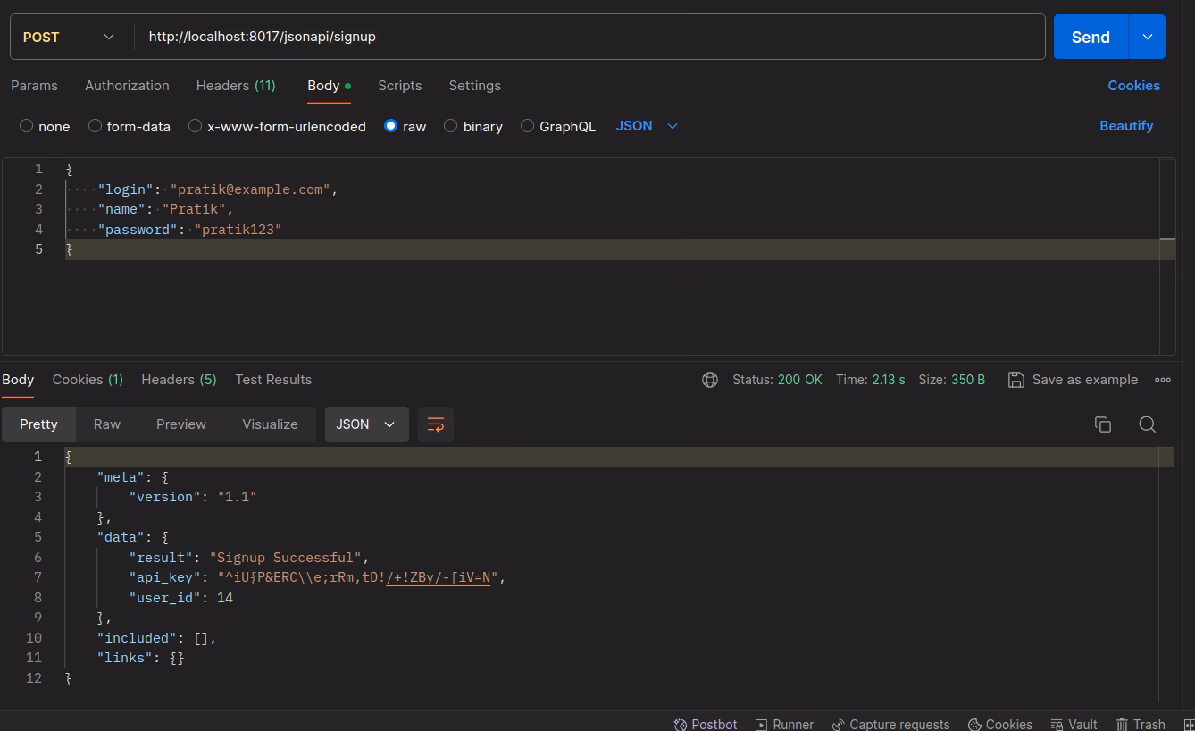Expand the Send button options arrow

pyautogui.click(x=1147, y=37)
